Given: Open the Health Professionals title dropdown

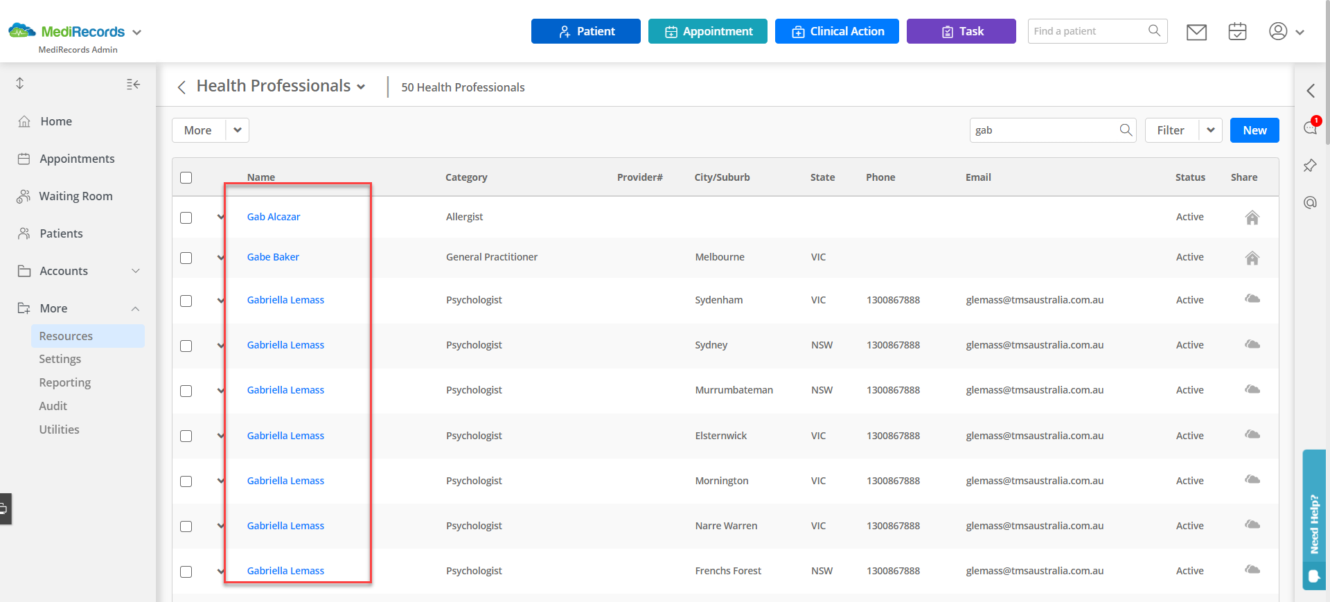Looking at the screenshot, I should 361,87.
